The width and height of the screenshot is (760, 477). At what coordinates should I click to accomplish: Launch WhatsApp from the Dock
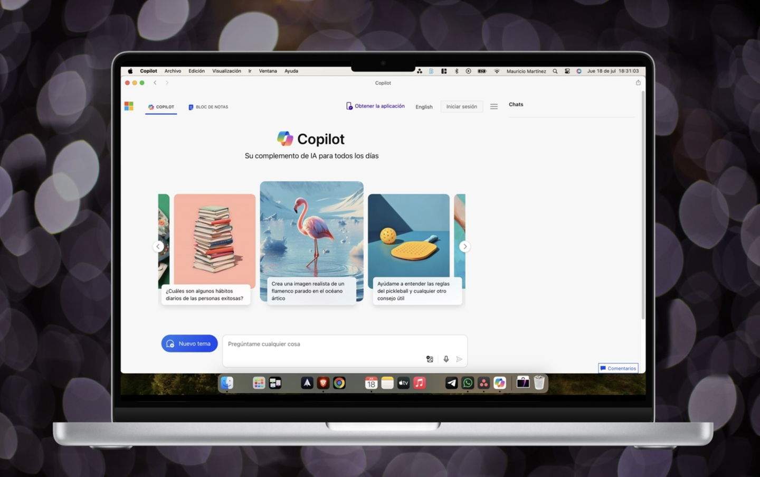(x=467, y=383)
